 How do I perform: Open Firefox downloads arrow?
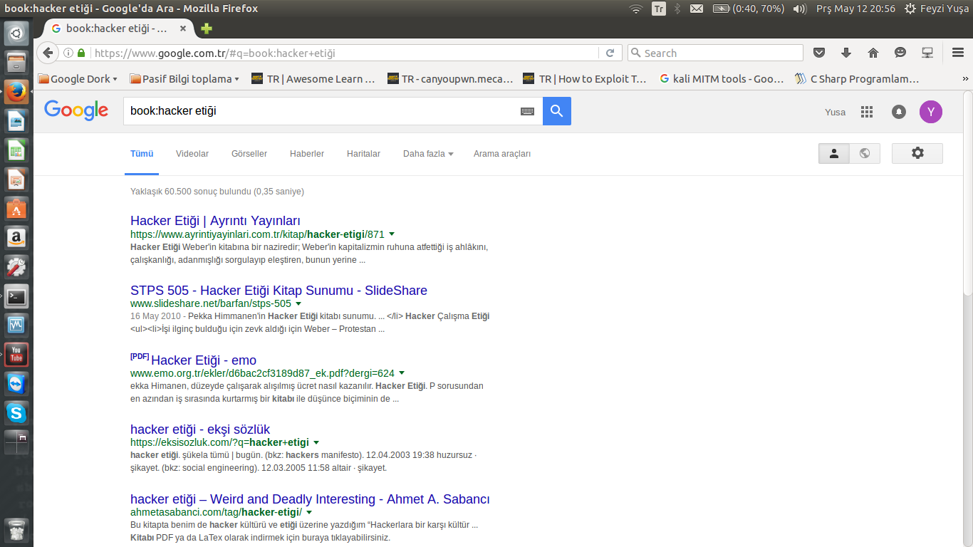point(846,53)
